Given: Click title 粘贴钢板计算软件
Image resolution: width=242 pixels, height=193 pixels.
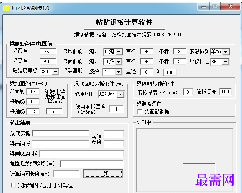Looking at the screenshot, I should tap(124, 22).
